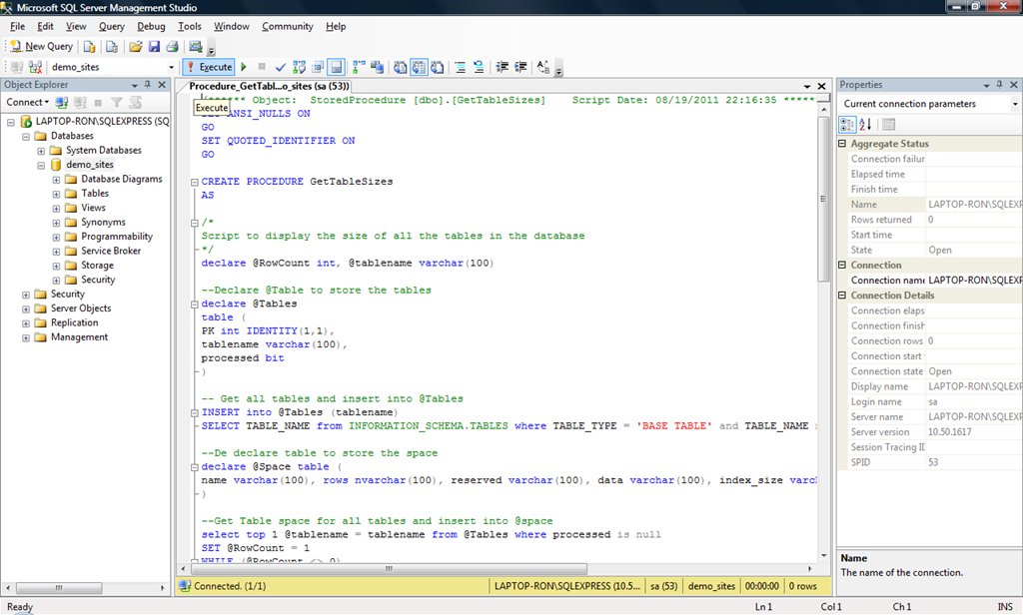Click Specify Values for Template Parameters icon
The height and width of the screenshot is (615, 1023).
pos(543,67)
